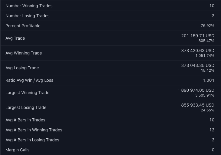Select the Number Losing Trades row label
Screen dimensions: 221x155
click(27, 16)
